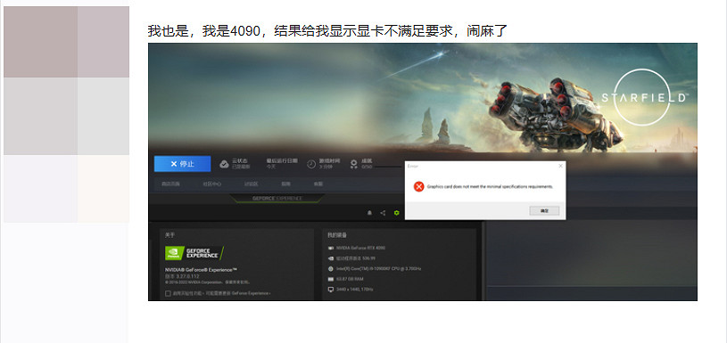Click the 最后运行日期 last played label

282,160
